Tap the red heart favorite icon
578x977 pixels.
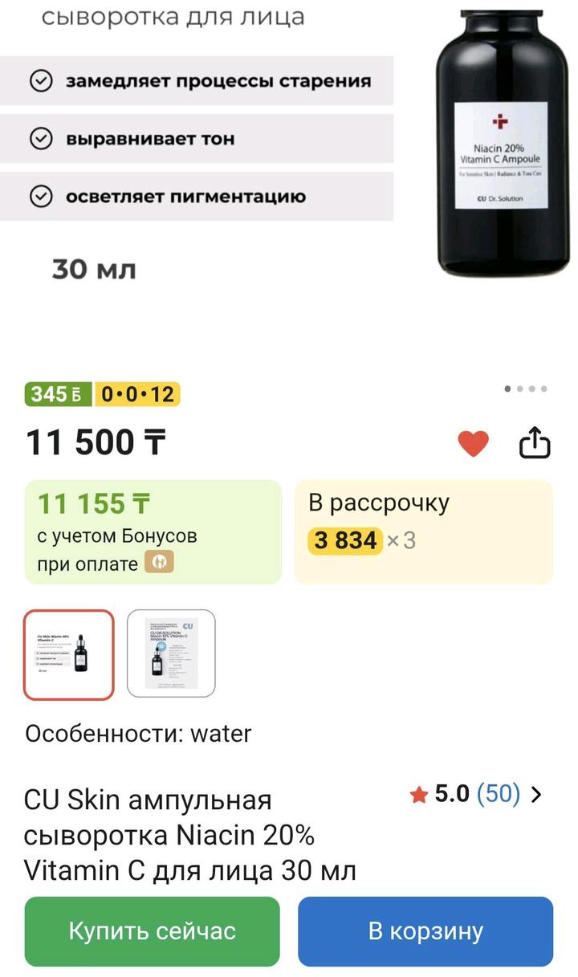(473, 443)
